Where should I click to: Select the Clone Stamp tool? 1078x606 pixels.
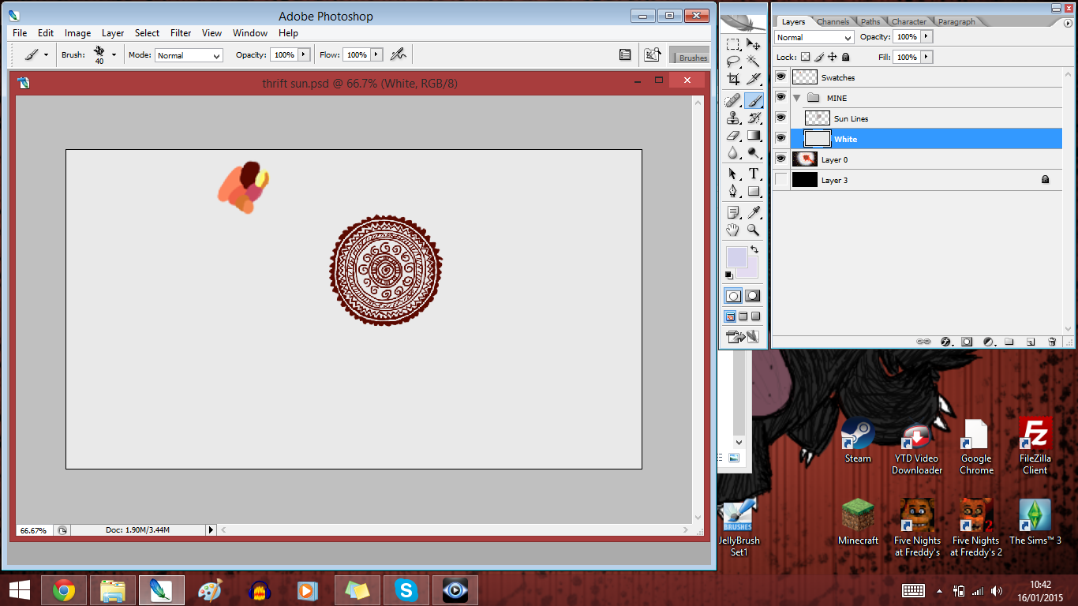pyautogui.click(x=732, y=118)
